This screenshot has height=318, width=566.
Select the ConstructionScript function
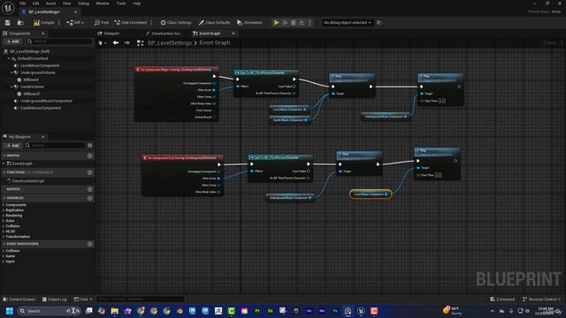point(27,181)
